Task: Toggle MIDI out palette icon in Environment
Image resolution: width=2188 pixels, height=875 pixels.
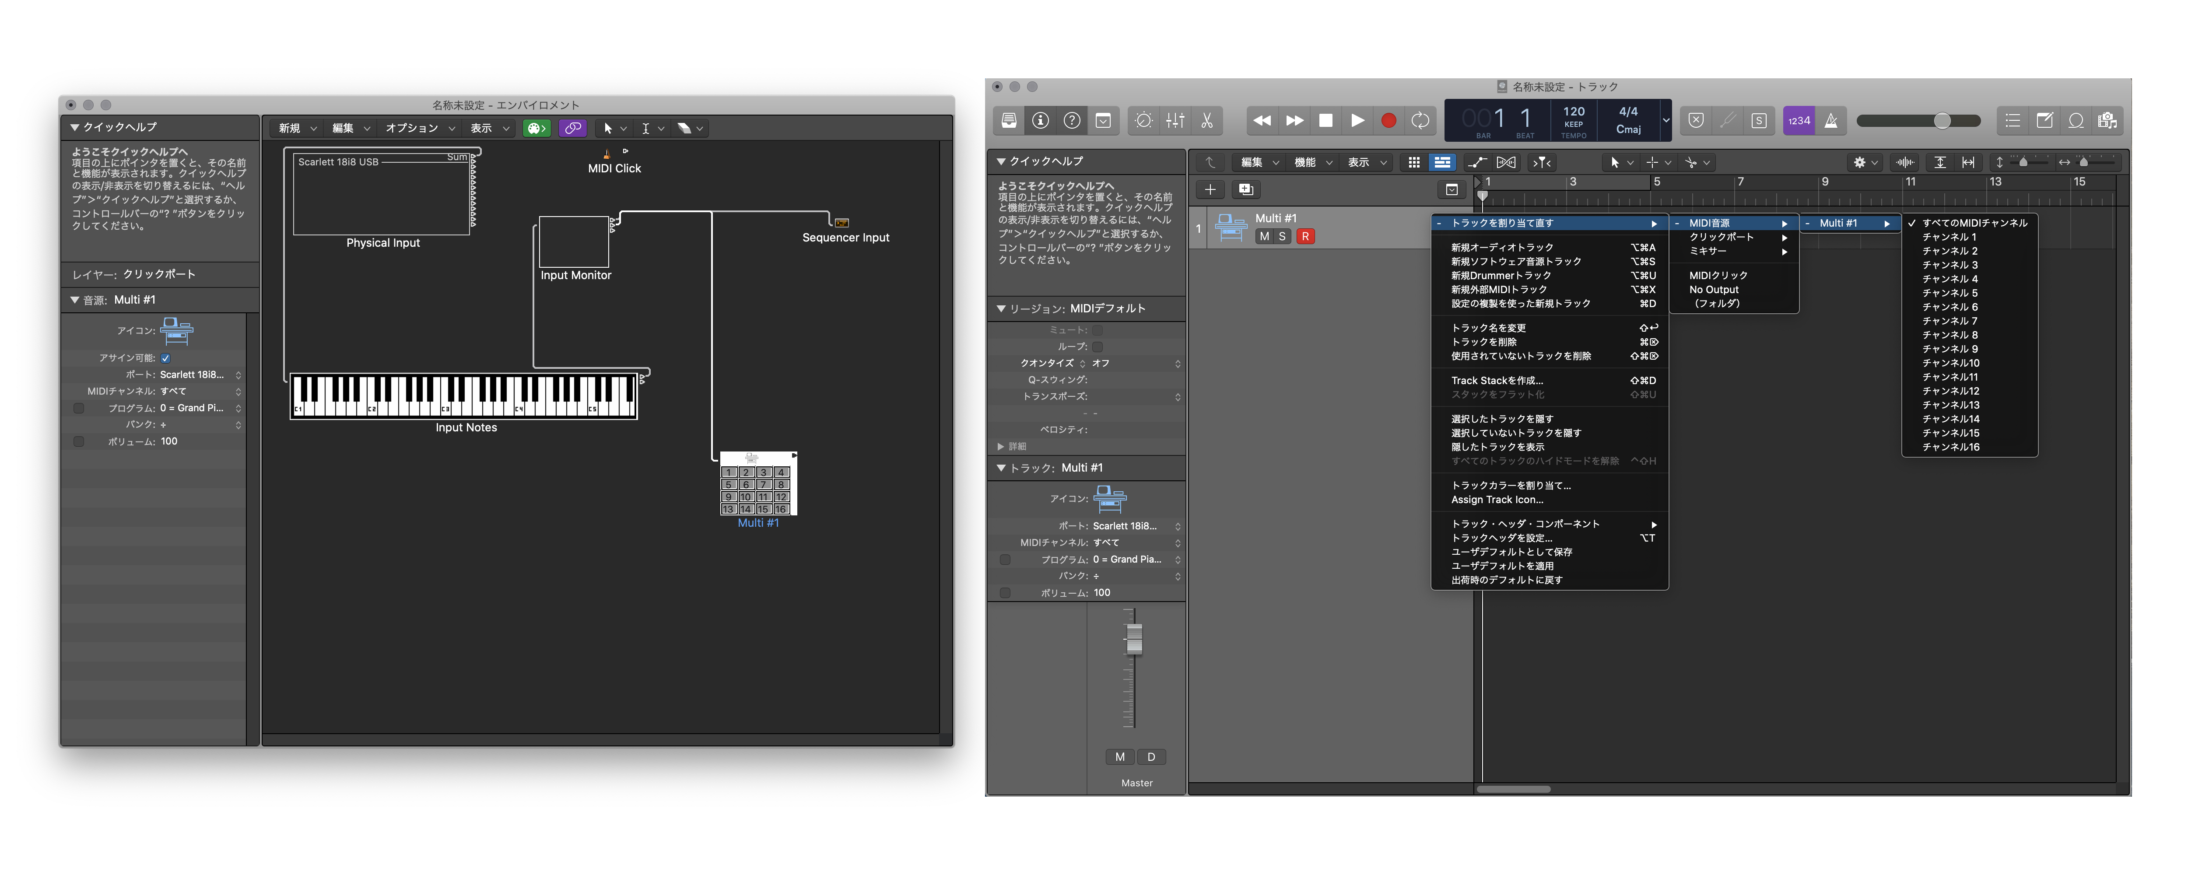Action: (x=537, y=128)
